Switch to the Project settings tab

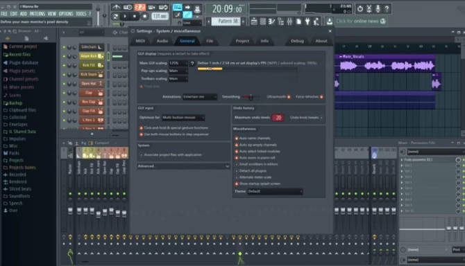click(x=242, y=41)
